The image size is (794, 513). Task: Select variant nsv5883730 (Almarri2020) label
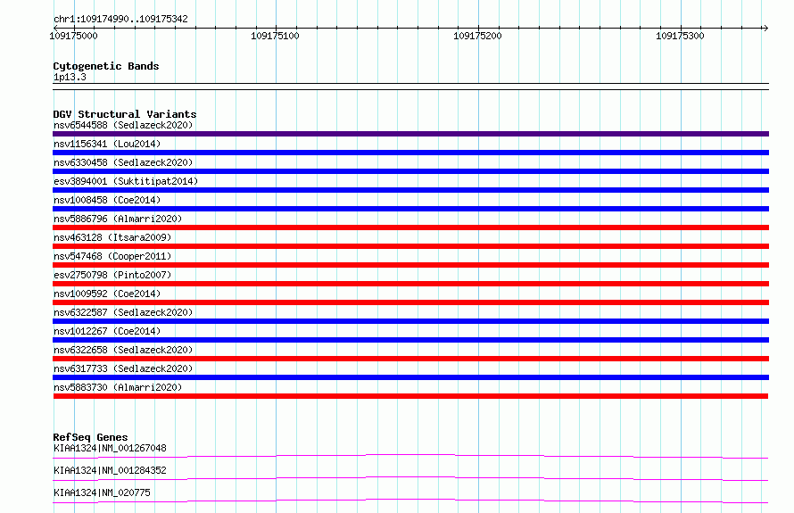tap(118, 387)
